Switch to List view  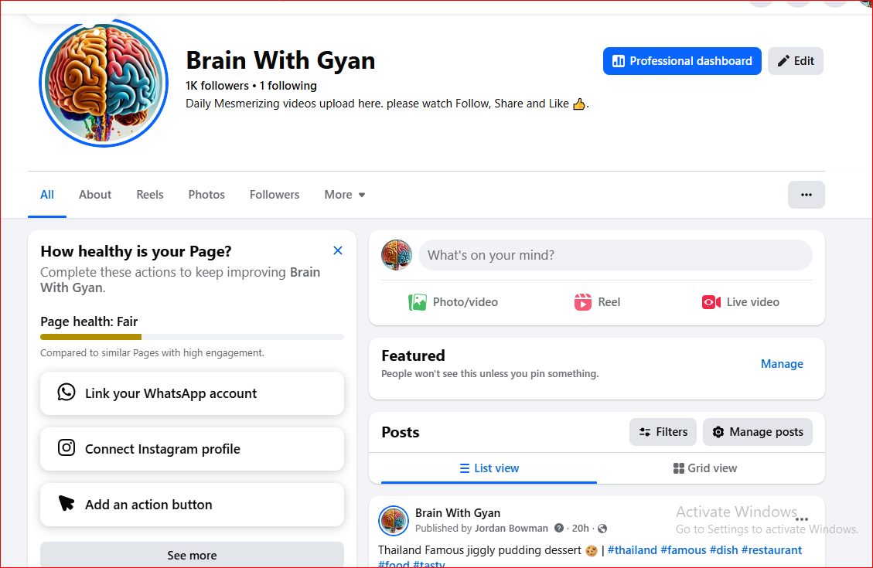click(489, 468)
